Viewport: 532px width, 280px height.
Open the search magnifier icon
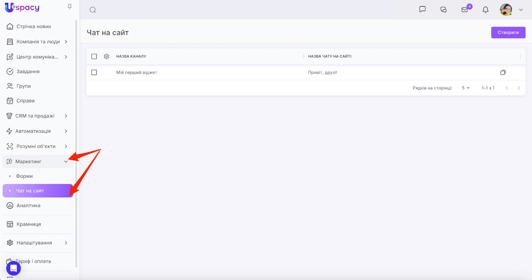coord(93,10)
